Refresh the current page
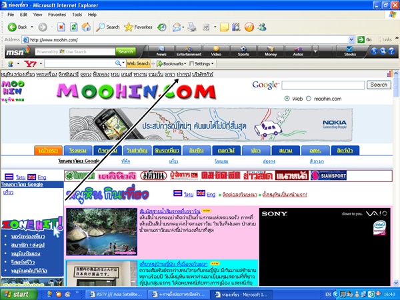Image resolution: width=400 pixels, height=300 pixels. tap(74, 27)
